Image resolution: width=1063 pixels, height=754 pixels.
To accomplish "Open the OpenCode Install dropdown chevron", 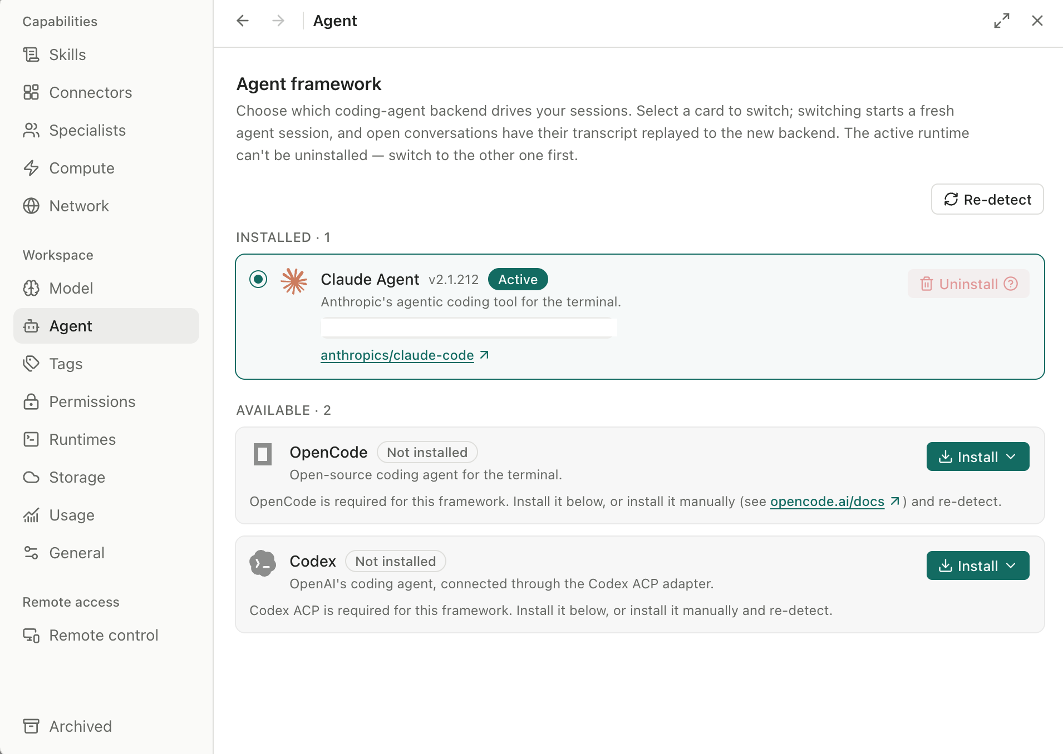I will point(1012,457).
